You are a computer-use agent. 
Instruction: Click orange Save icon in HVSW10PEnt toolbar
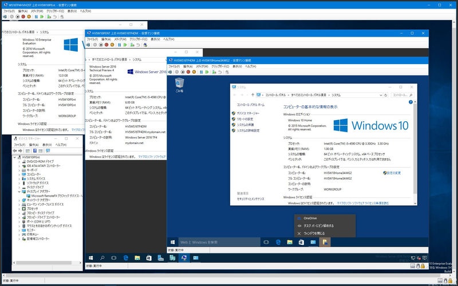tap(29, 17)
